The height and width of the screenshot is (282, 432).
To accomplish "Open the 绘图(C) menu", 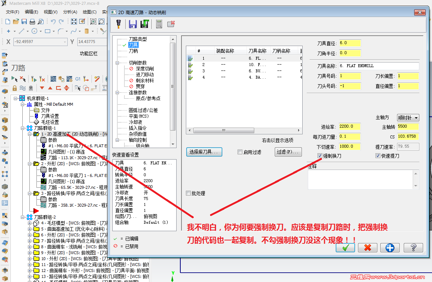I will [x=90, y=12].
